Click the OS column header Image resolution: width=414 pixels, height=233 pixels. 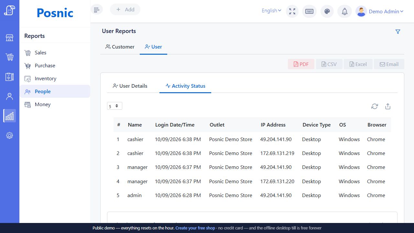click(x=343, y=125)
